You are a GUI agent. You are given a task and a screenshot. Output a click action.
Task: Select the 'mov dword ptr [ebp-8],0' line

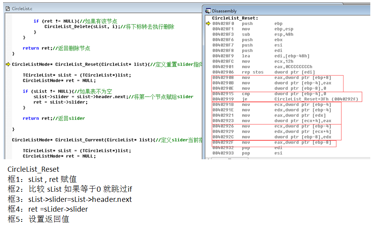(x=269, y=88)
